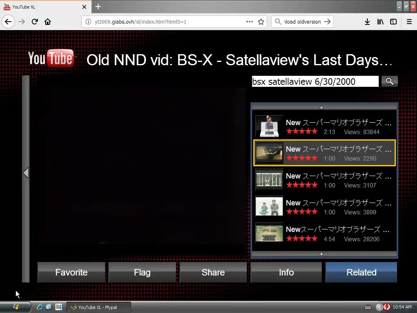Open the downloads panel

click(367, 22)
